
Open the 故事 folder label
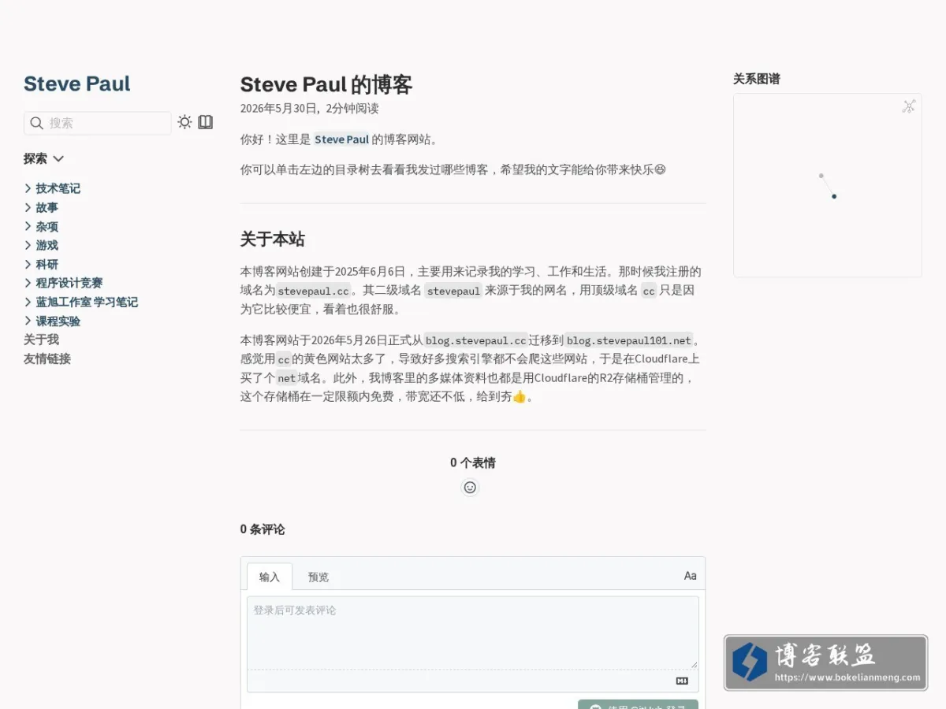point(47,207)
